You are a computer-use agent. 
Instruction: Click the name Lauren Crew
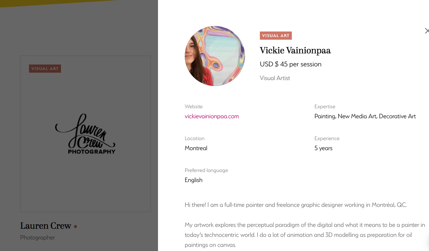tap(45, 226)
